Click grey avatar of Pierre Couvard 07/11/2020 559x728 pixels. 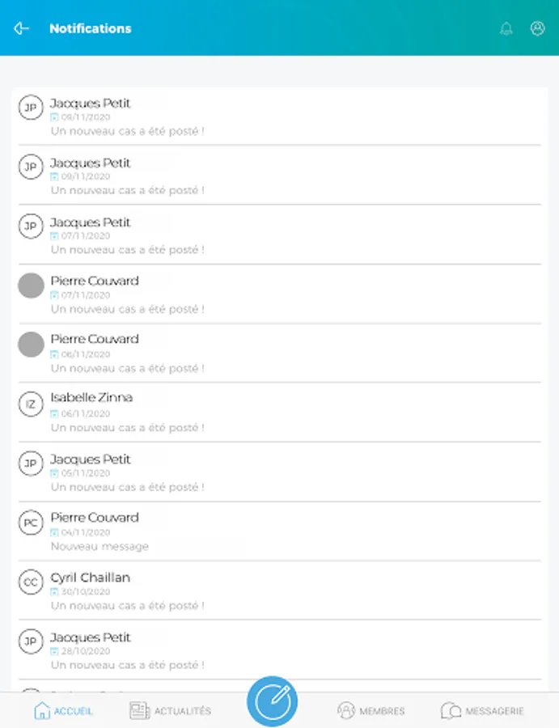tap(31, 285)
